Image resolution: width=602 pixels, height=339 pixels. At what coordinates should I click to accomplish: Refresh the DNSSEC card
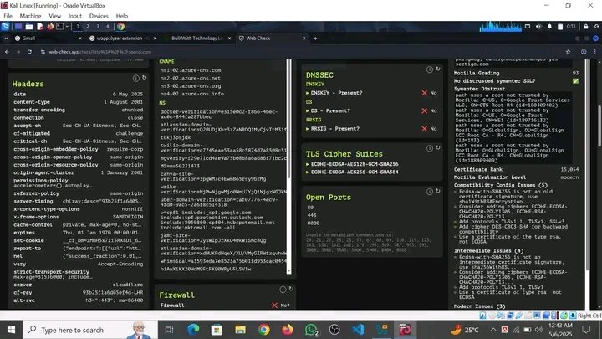(x=437, y=69)
